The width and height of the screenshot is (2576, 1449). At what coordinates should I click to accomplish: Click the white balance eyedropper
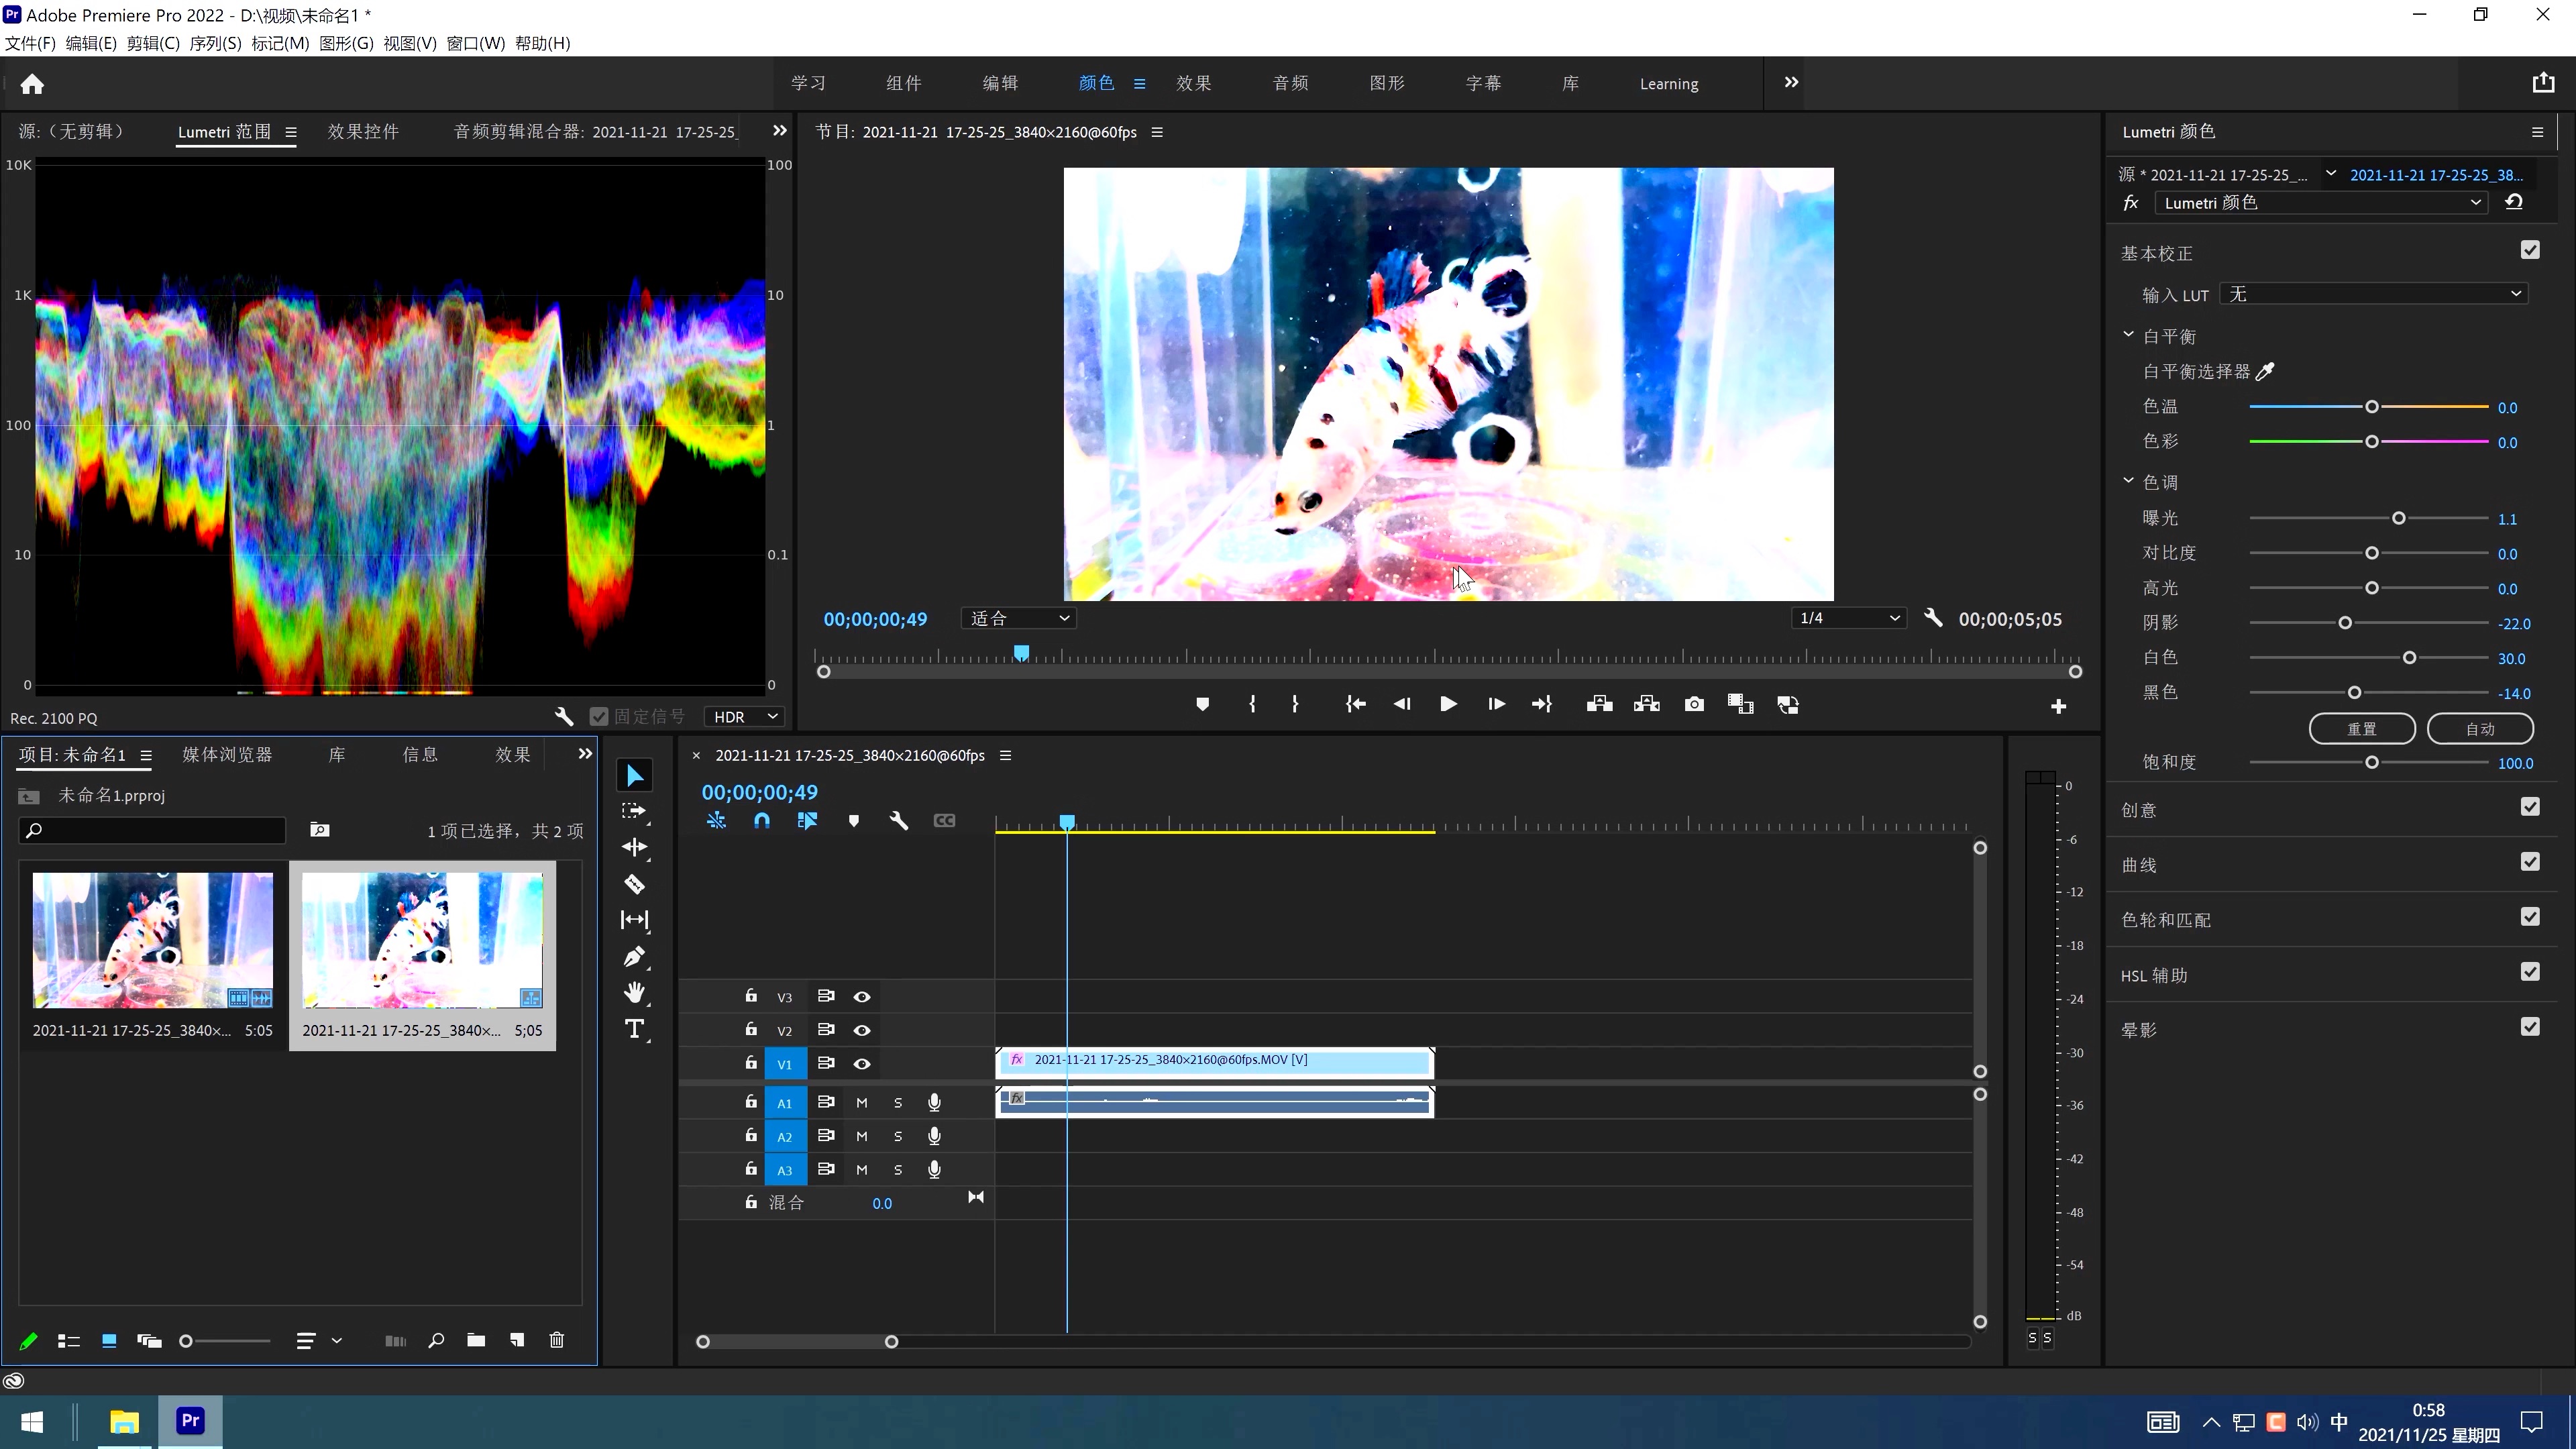[x=2266, y=372]
